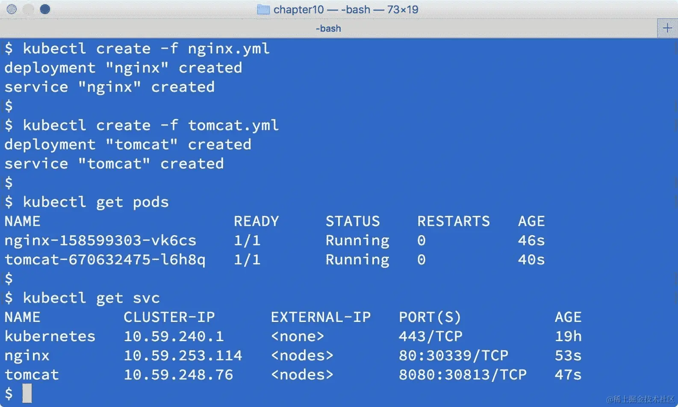Click the line 'service "nginx" created'
The height and width of the screenshot is (407, 678).
pyautogui.click(x=109, y=87)
